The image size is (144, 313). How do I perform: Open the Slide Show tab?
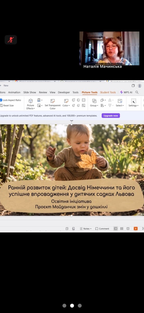30,92
